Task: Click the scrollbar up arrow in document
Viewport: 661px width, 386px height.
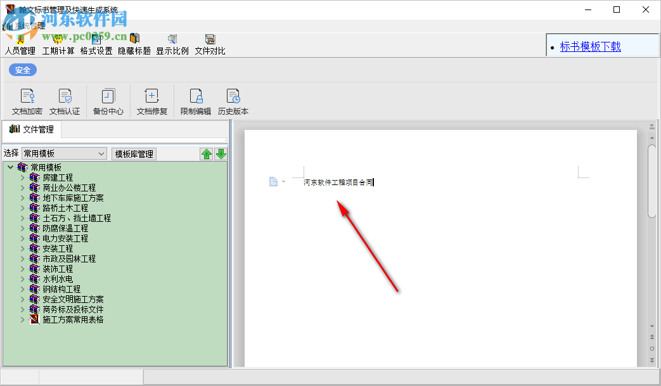Action: [652, 138]
